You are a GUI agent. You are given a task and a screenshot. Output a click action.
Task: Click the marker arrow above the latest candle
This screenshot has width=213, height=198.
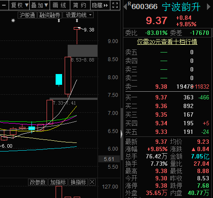pos(77,21)
